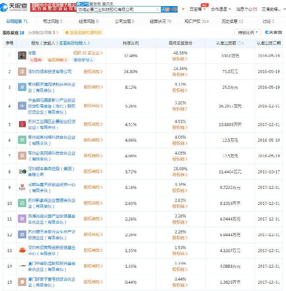Image resolution: width=286 pixels, height=291 pixels.
Task: Open 消息中心 95 messages
Action: pyautogui.click(x=246, y=9)
